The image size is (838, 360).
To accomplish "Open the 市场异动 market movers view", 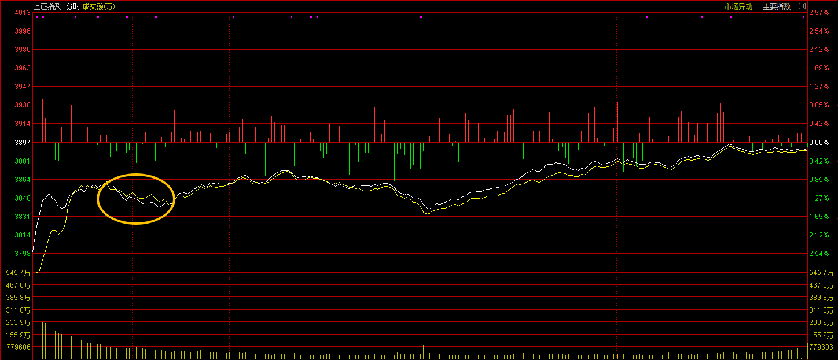I will pyautogui.click(x=738, y=7).
